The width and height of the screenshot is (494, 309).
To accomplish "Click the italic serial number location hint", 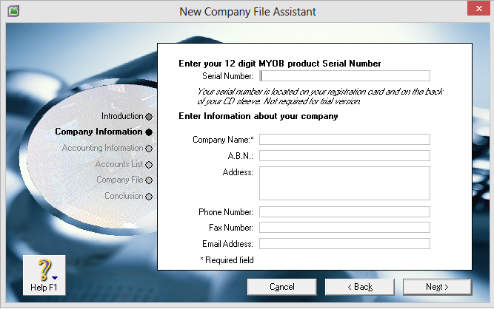I will pos(320,96).
